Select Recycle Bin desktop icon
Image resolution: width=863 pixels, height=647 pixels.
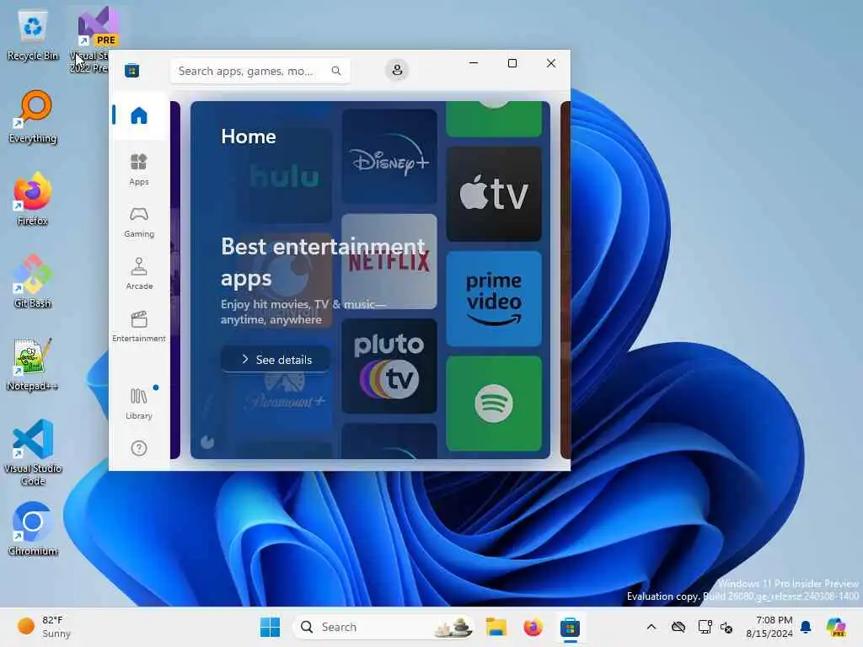[33, 35]
